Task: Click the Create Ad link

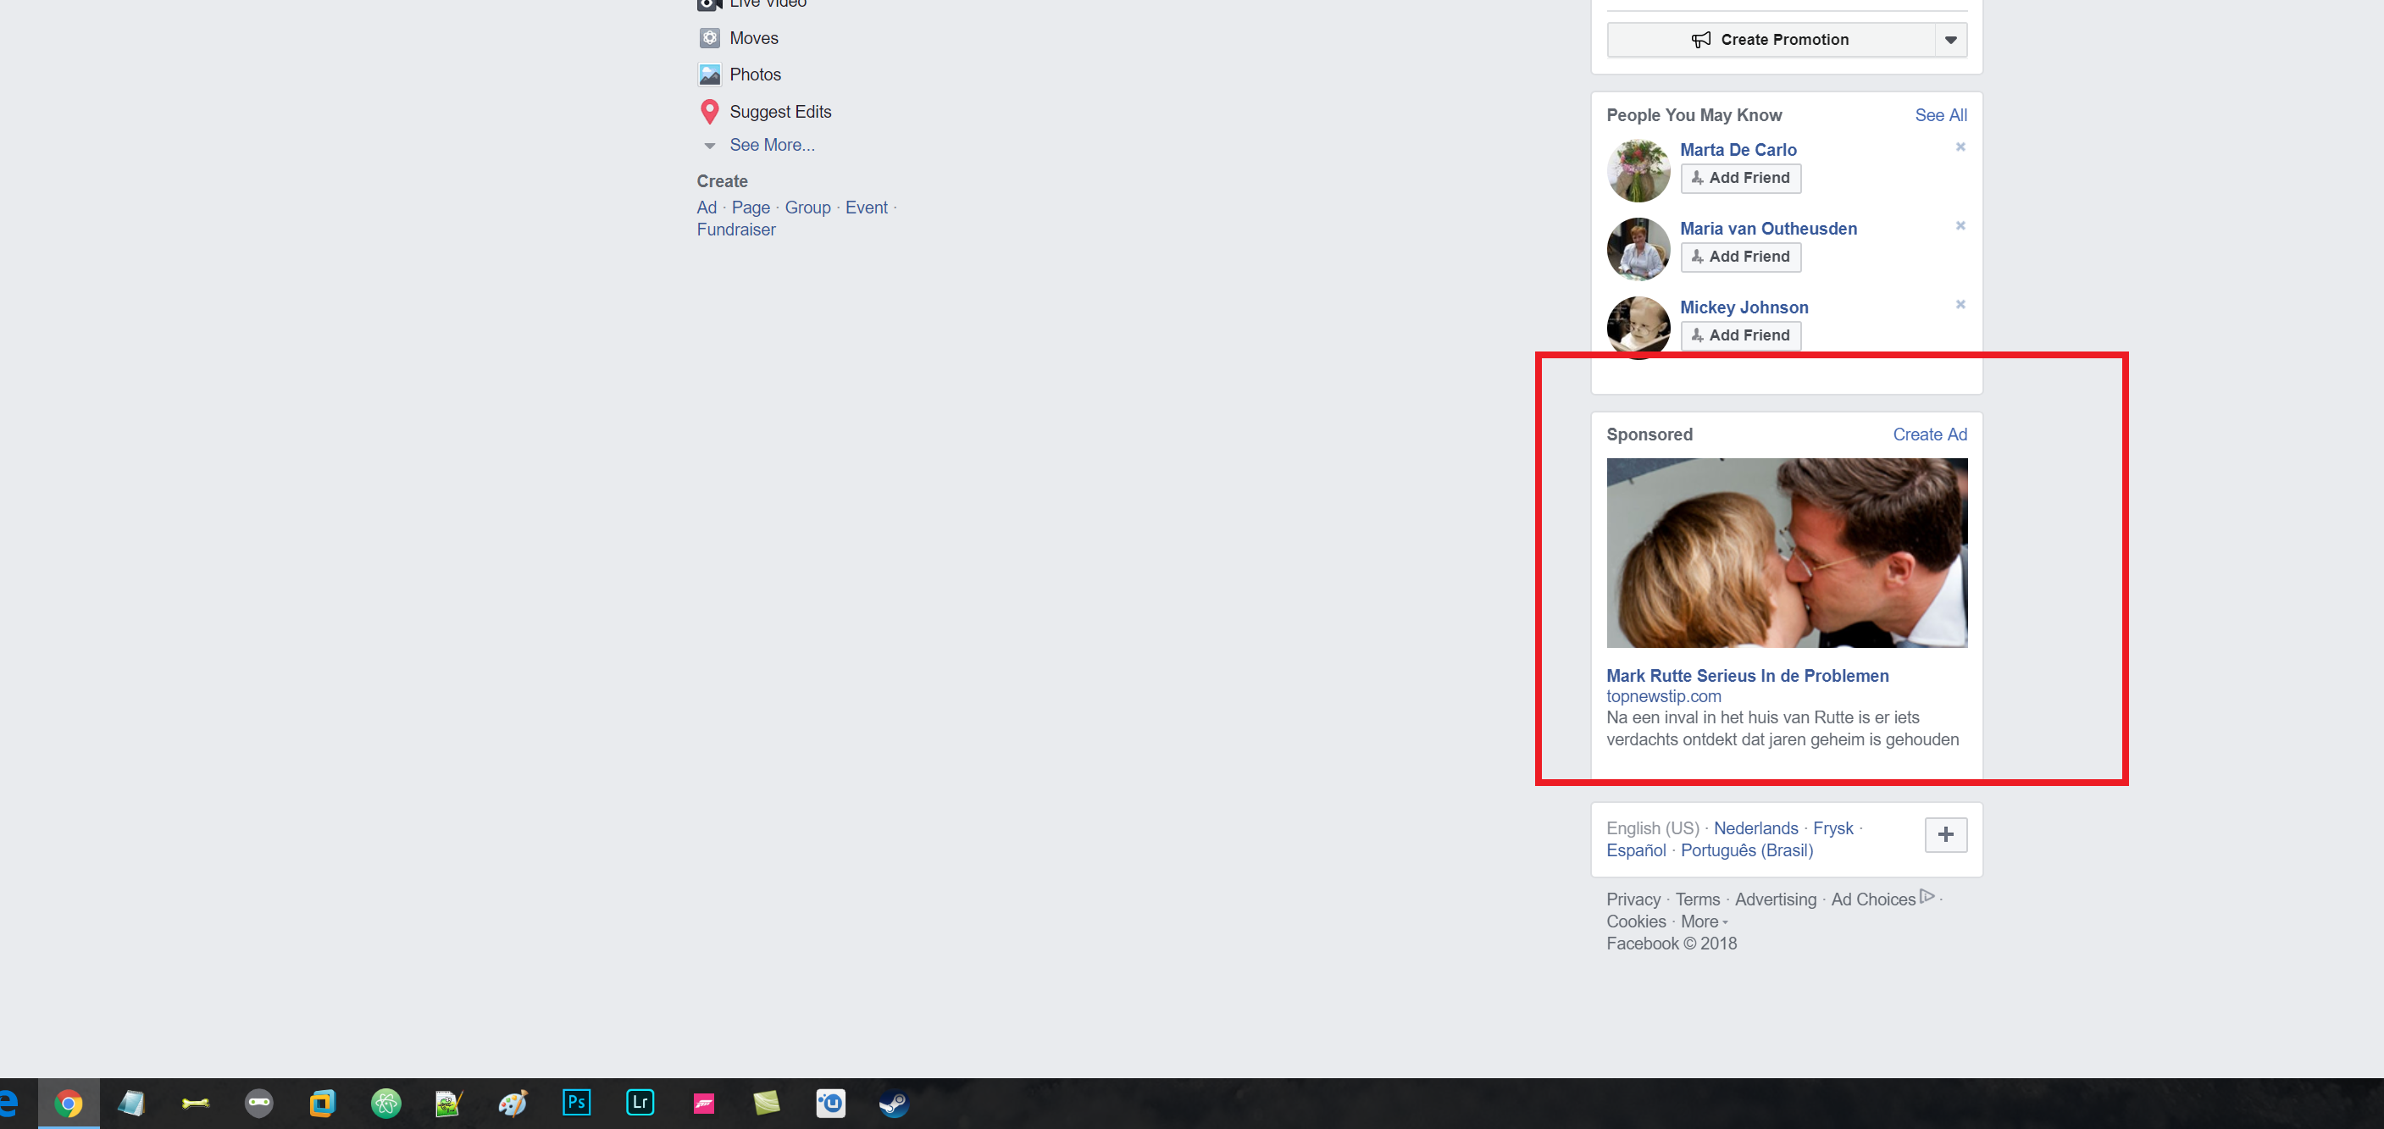Action: tap(1930, 435)
